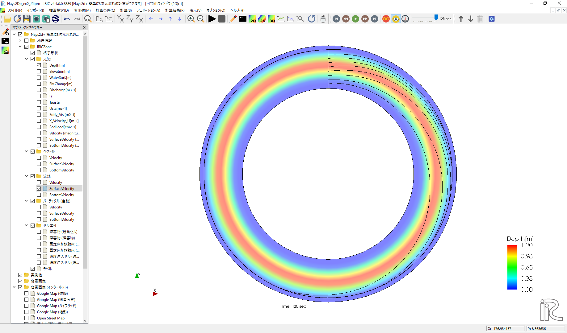
Task: Collapse the root Nays2d+ project node
Action: pyautogui.click(x=14, y=35)
